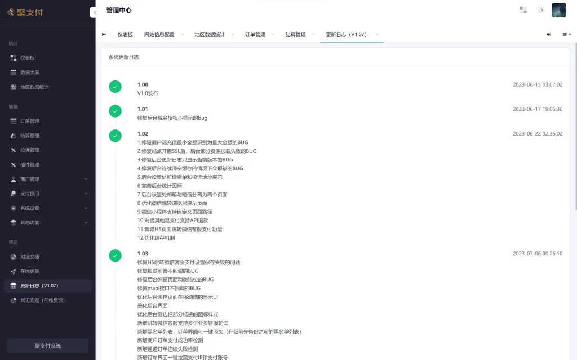Viewport: 577px width, 360px height.
Task: Open 投诉管理 complaint management
Action: tap(12, 150)
